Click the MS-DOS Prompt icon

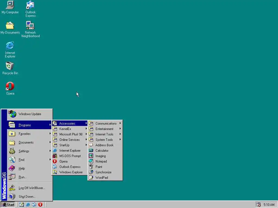tap(55, 156)
